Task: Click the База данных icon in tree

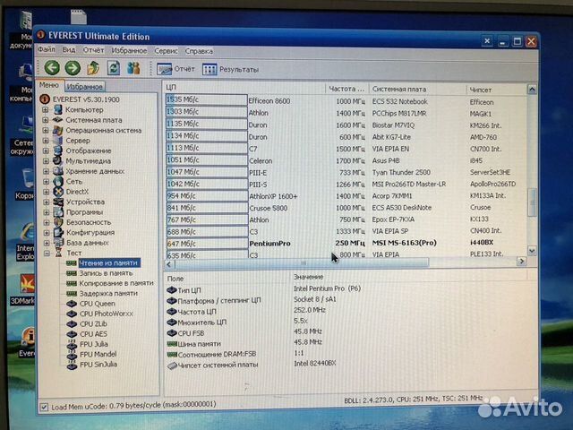Action: [58, 243]
